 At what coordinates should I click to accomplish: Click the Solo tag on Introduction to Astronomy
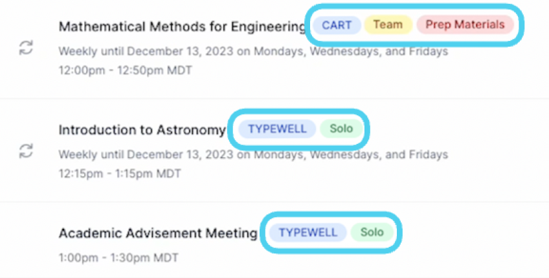click(x=341, y=128)
